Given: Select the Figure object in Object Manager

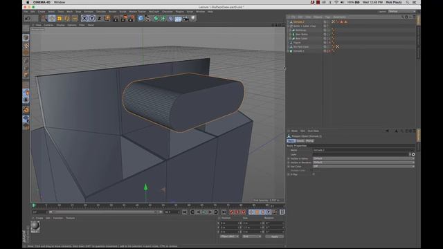Looking at the screenshot, I should pos(297,43).
